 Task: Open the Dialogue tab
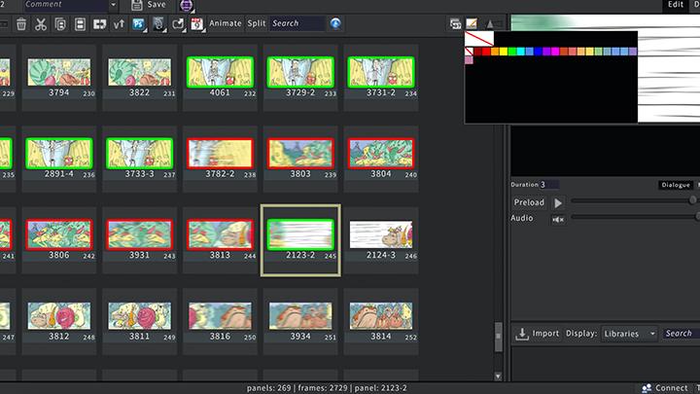click(x=675, y=185)
